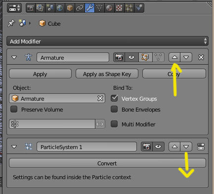Toggle Armature modifier render camera icon

119,57
